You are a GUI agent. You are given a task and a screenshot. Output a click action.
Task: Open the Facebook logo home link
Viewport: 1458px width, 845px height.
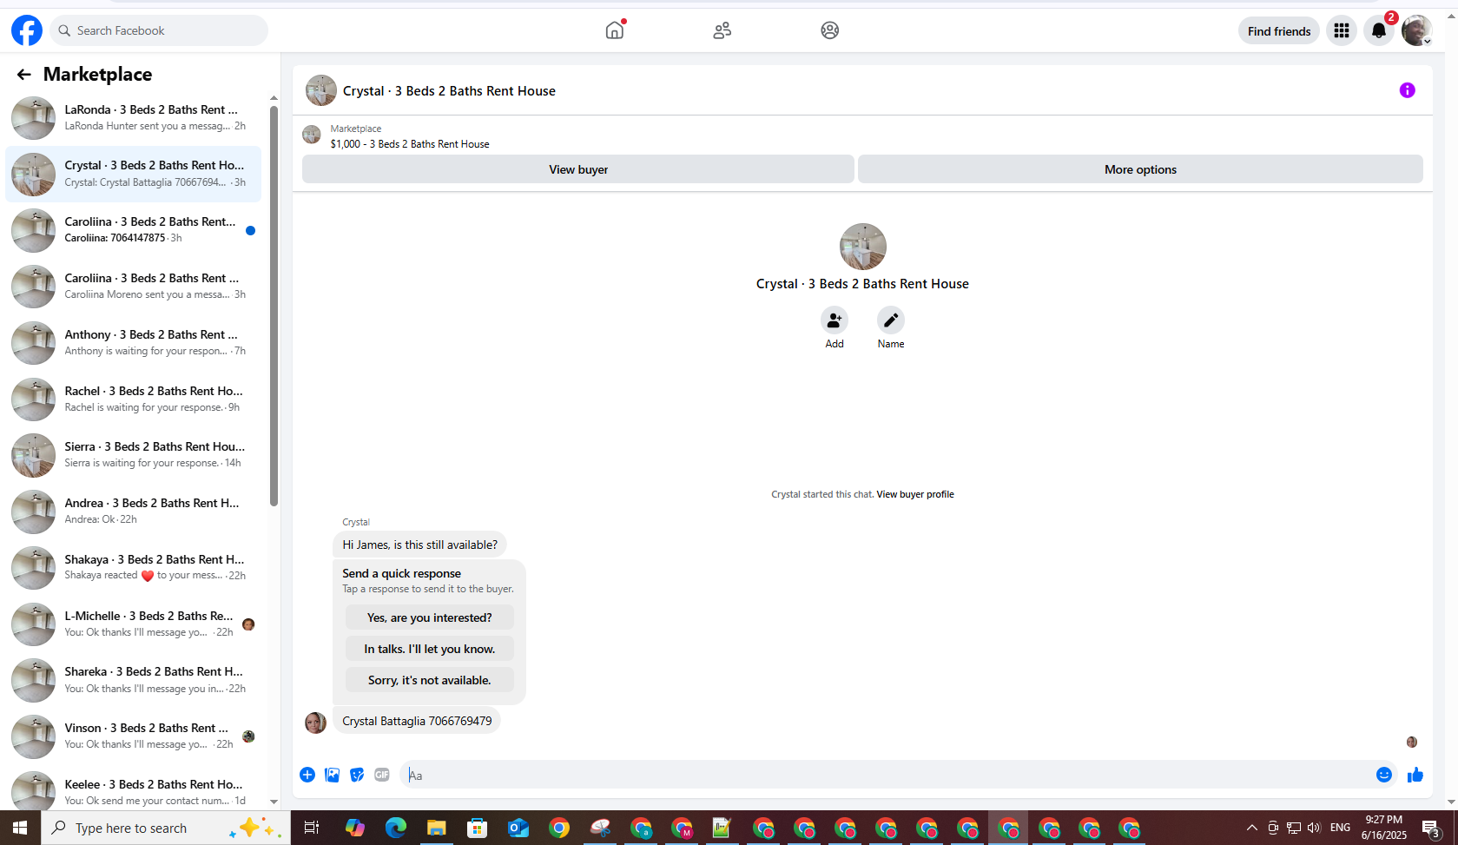click(27, 30)
